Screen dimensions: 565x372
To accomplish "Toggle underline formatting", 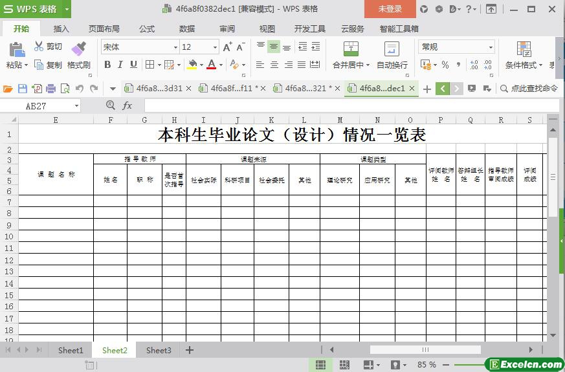I will pyautogui.click(x=133, y=65).
